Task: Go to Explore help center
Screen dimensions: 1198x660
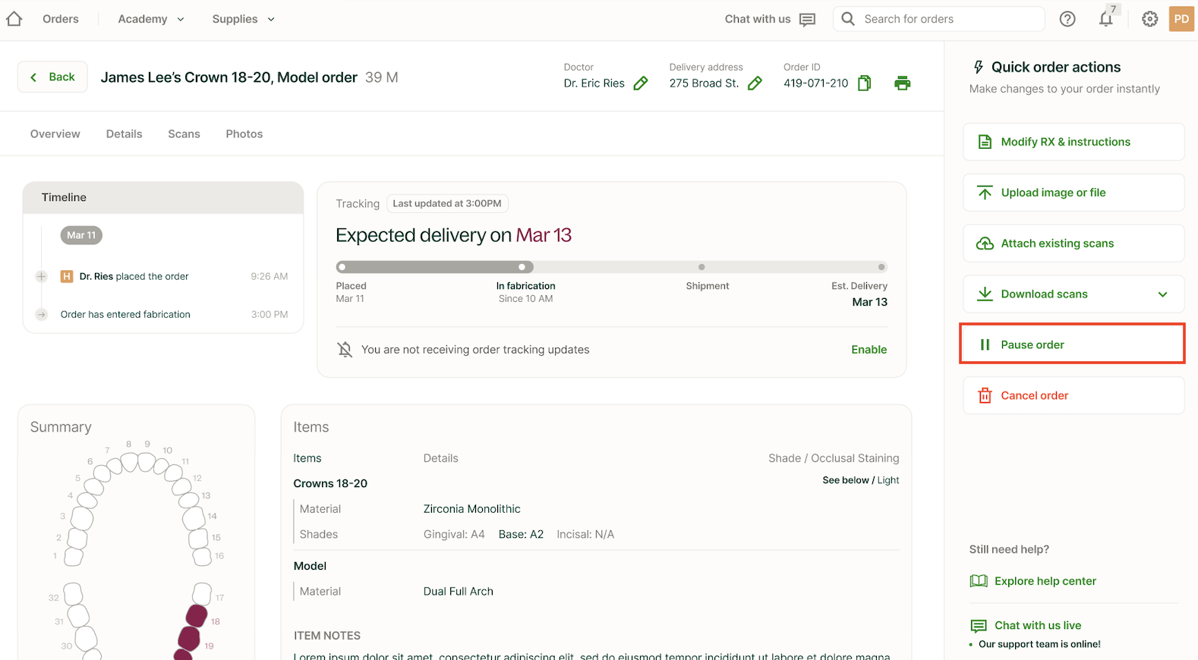Action: click(x=1045, y=581)
